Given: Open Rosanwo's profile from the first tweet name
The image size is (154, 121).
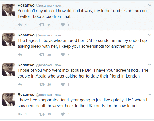Looking at the screenshot, I should pos(26,5).
